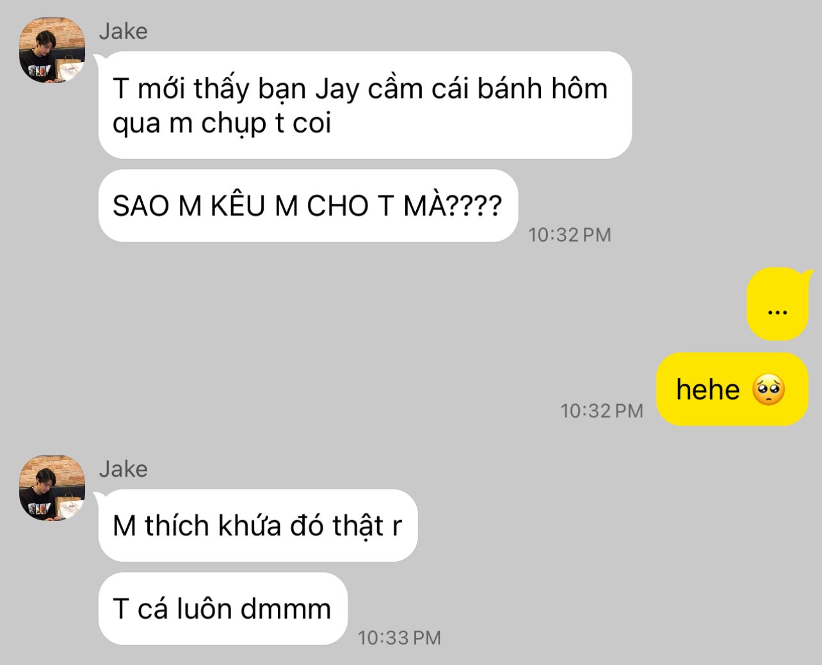
Task: Click the word 'khứa' in Jake's message
Action: (250, 525)
